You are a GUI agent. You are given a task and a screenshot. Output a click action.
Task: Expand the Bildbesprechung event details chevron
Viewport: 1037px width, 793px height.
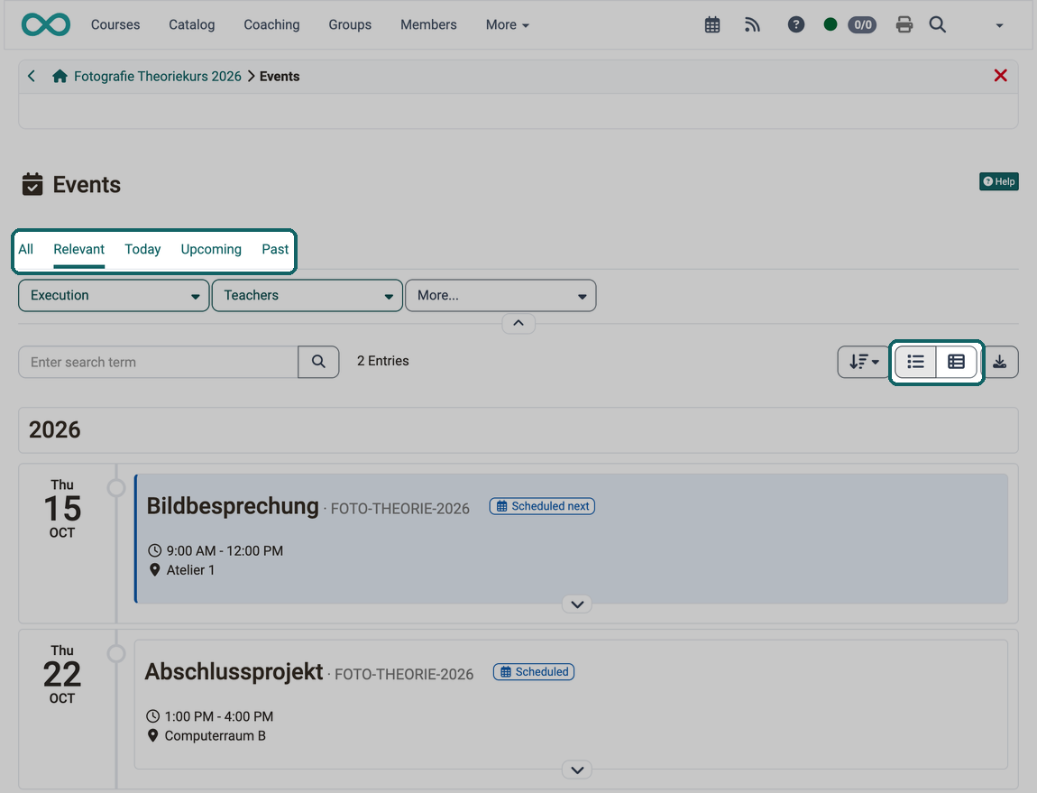(577, 604)
